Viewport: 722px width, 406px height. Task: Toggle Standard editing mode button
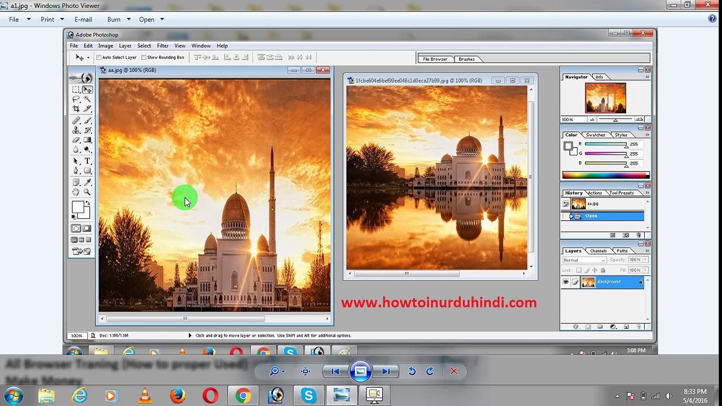coord(76,228)
